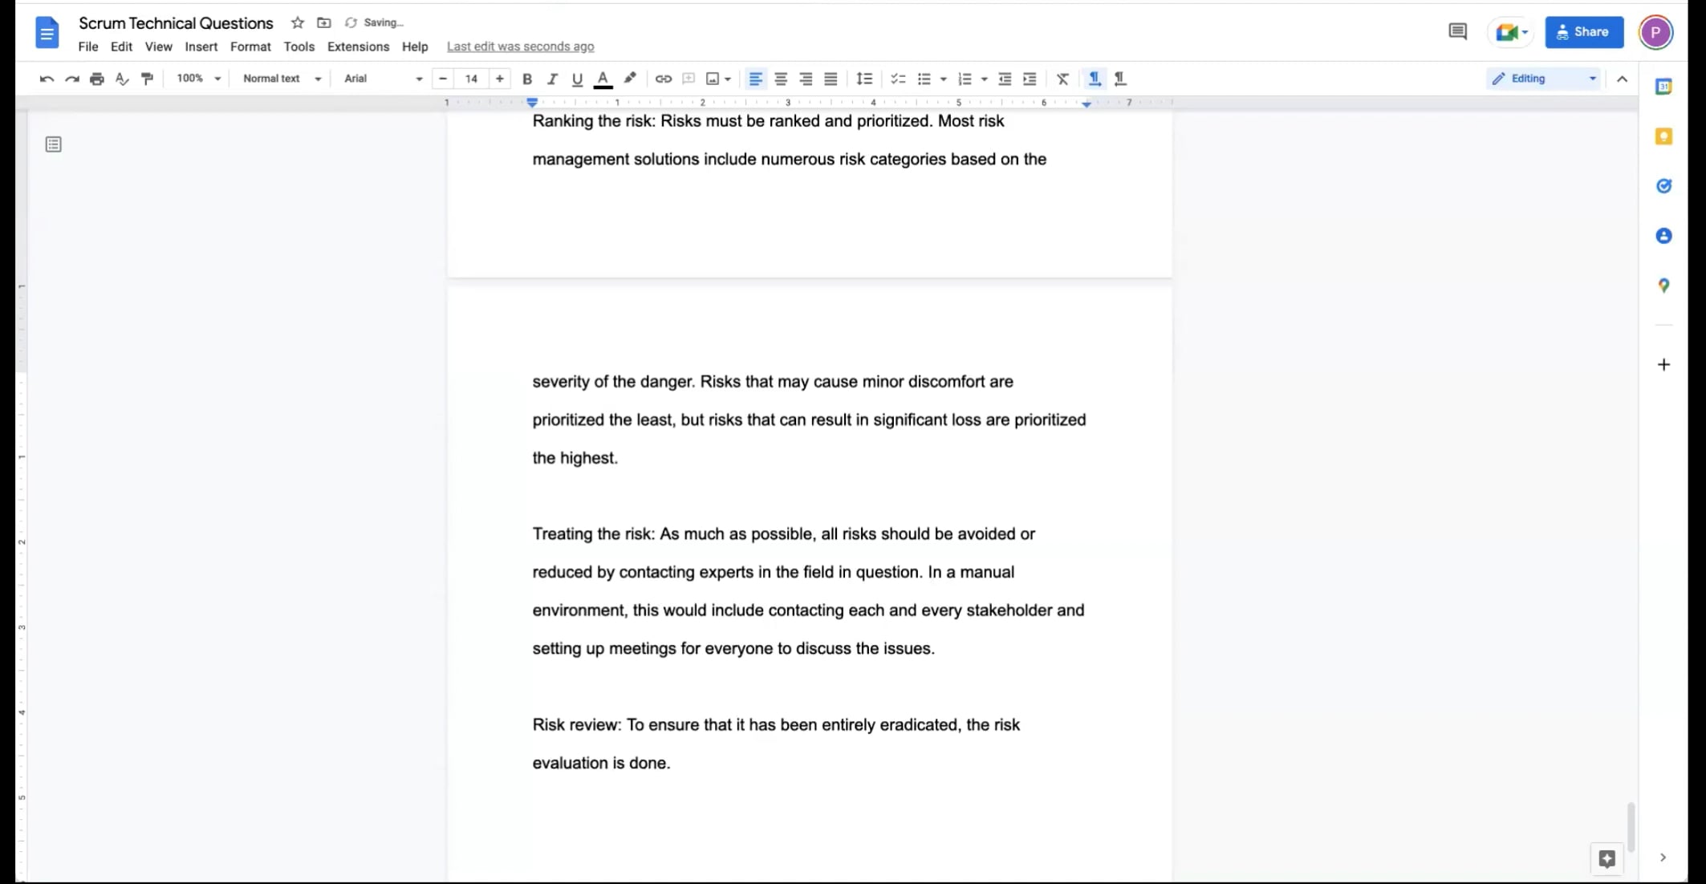Show document outline icon

54,144
